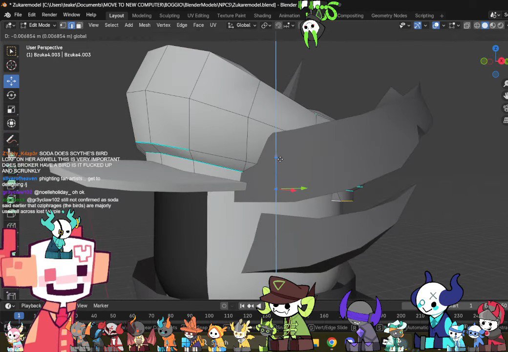
Task: Select the Rotate tool
Action: coord(11,95)
